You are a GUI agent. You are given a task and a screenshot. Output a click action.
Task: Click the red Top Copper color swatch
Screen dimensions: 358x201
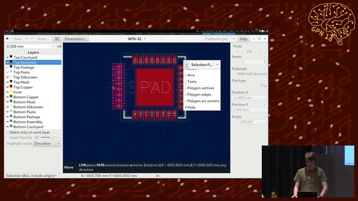[x=11, y=87]
